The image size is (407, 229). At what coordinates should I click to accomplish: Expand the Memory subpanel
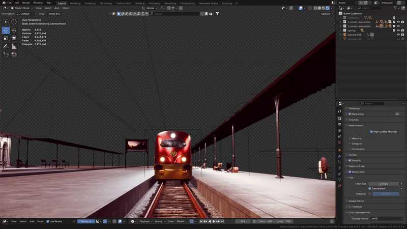point(356,138)
